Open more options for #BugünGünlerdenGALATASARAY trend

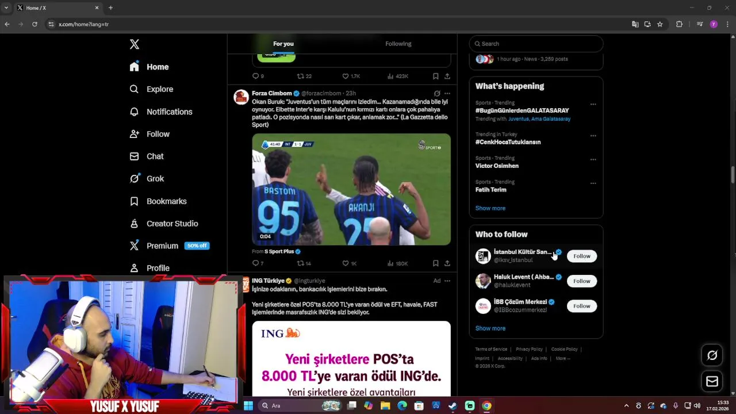coord(593,105)
